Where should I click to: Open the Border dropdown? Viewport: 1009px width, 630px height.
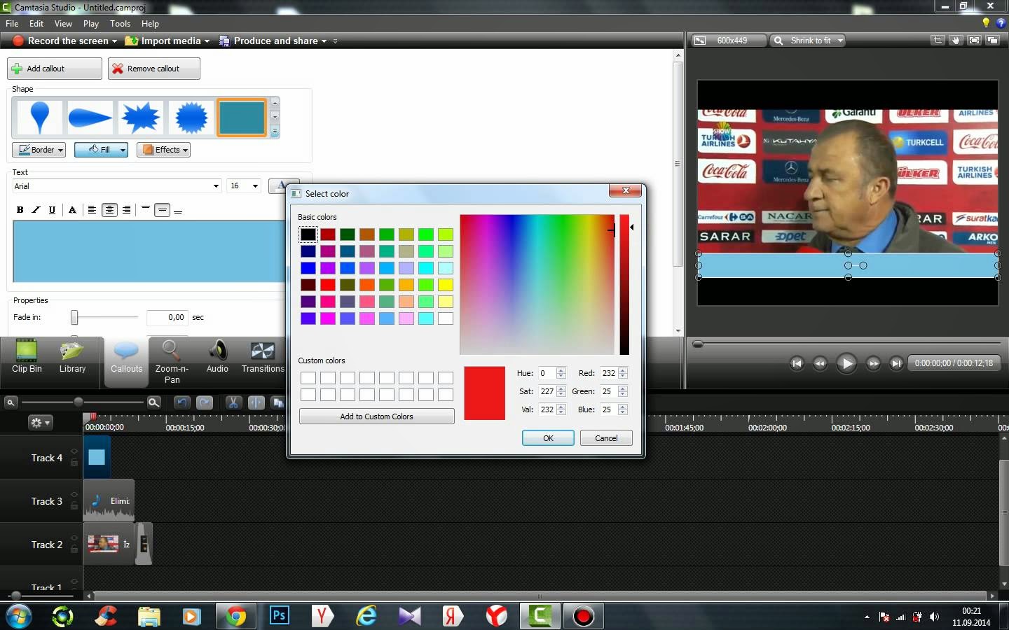39,150
